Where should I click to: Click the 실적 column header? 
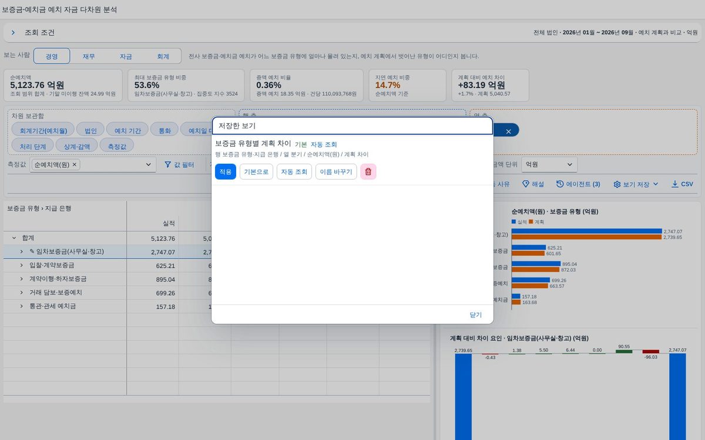(153, 223)
